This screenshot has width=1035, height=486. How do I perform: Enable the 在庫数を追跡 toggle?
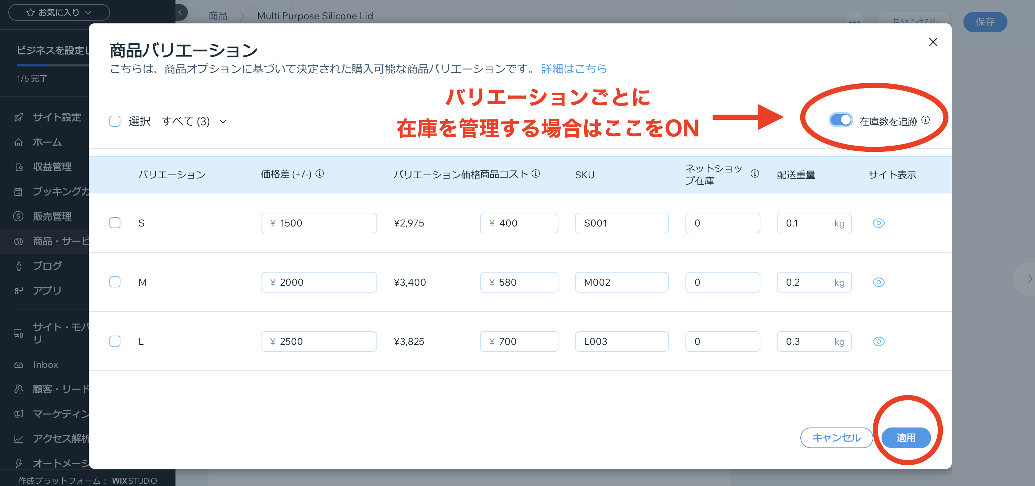tap(841, 119)
